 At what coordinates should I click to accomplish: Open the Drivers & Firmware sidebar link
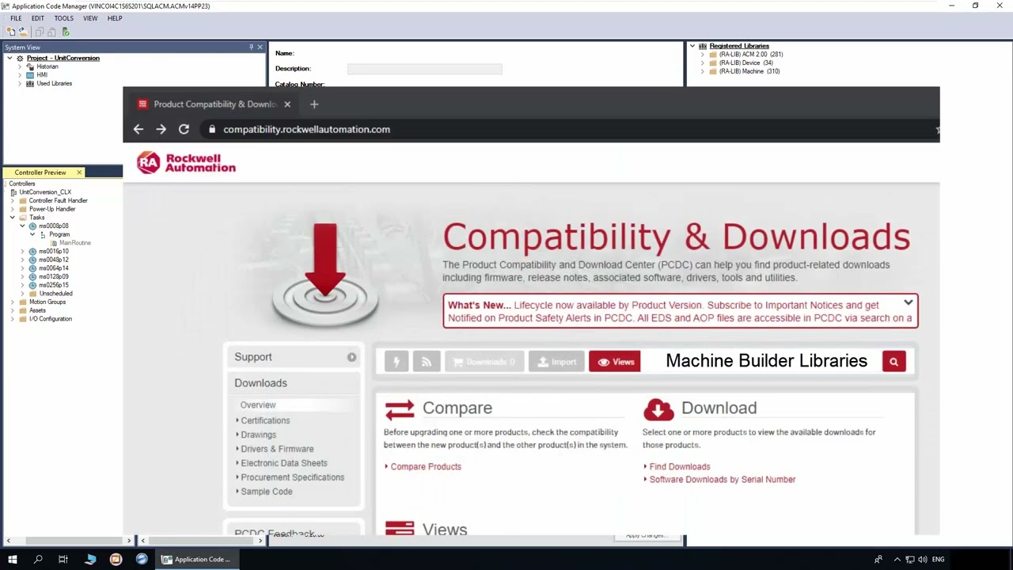coord(277,449)
